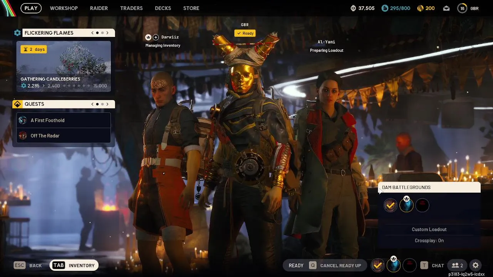Click the A First Foothold quest icon
The height and width of the screenshot is (277, 493).
click(23, 120)
